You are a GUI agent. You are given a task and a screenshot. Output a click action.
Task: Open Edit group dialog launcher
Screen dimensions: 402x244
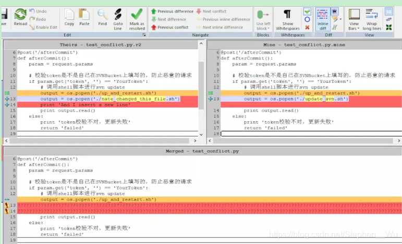pyautogui.click(x=144, y=35)
